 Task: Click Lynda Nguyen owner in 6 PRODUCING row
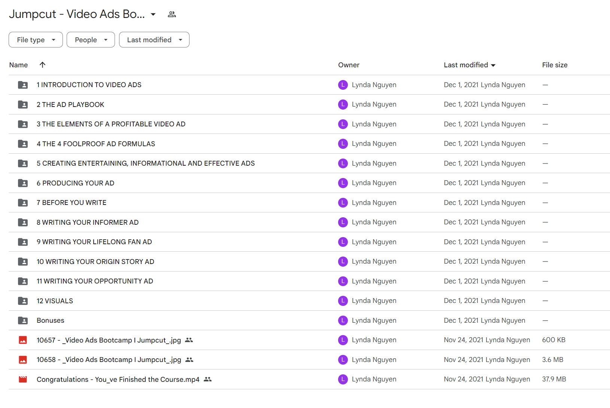pos(374,183)
